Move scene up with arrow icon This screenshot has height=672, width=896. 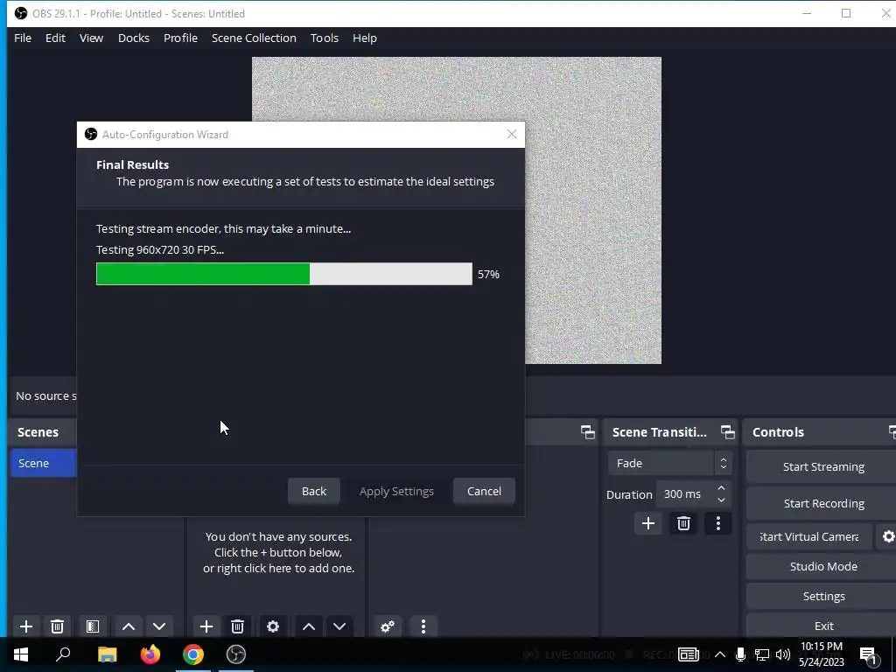(129, 626)
